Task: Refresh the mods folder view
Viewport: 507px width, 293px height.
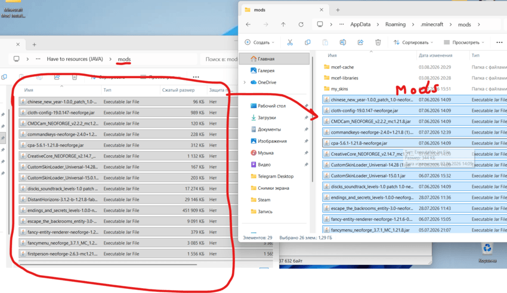Action: (x=301, y=24)
